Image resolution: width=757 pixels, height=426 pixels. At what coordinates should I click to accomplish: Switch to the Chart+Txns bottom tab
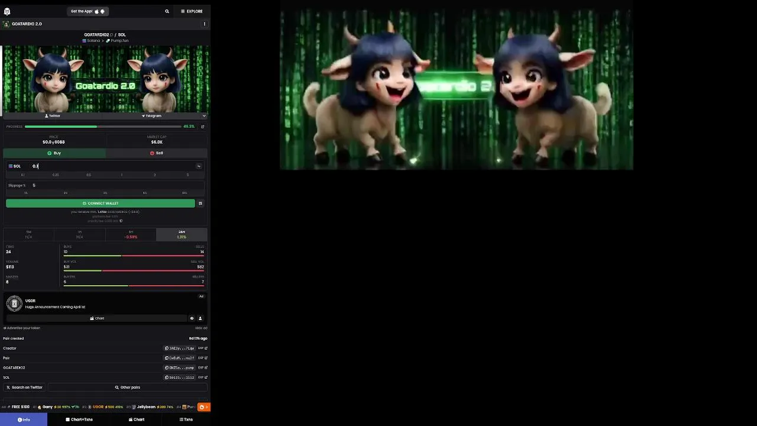[79, 419]
